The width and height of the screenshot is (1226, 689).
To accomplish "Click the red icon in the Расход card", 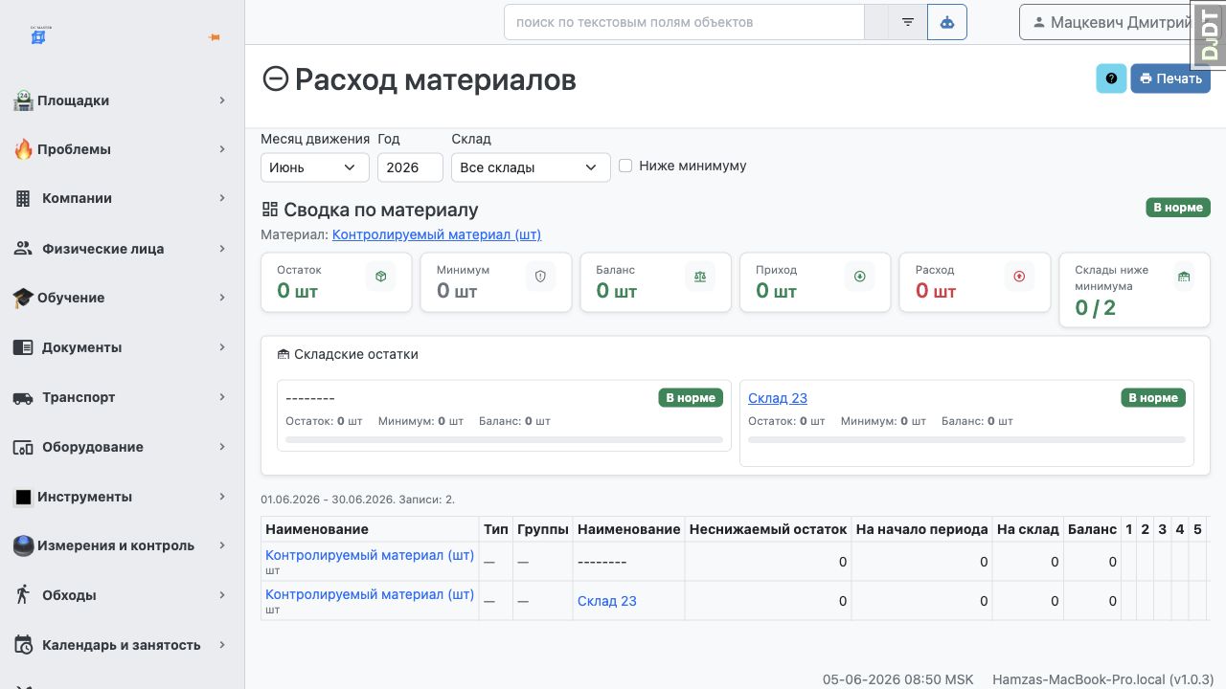I will point(1019,277).
